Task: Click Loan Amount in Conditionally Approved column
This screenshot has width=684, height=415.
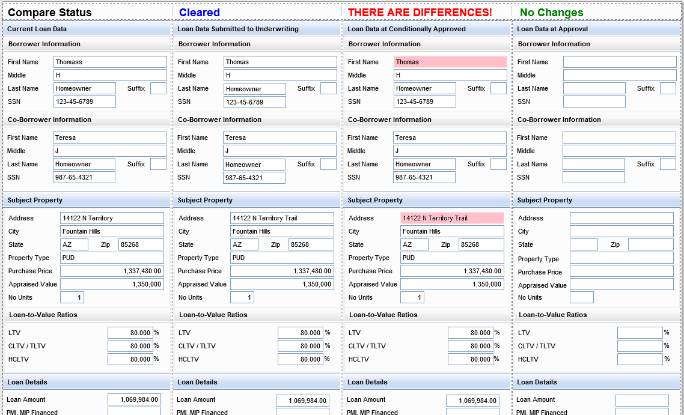Action: 473,401
